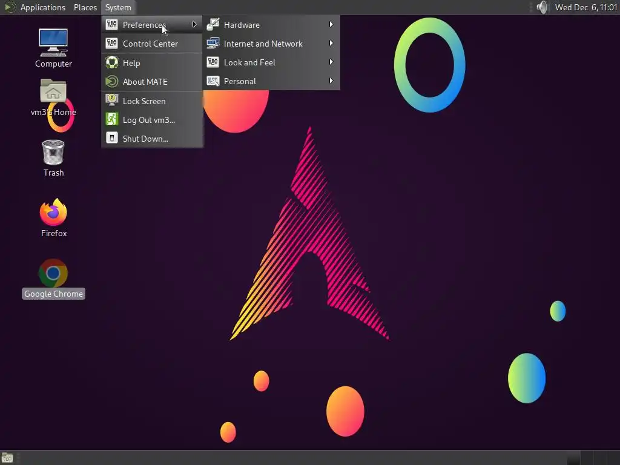
Task: Click the Personal submenu icon
Action: point(213,81)
